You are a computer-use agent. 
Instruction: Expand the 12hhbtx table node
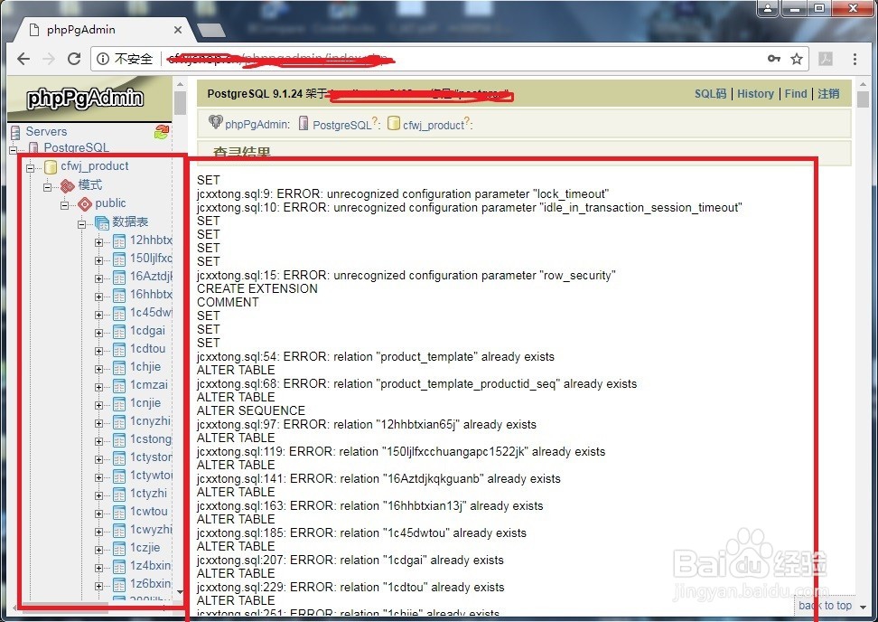98,242
